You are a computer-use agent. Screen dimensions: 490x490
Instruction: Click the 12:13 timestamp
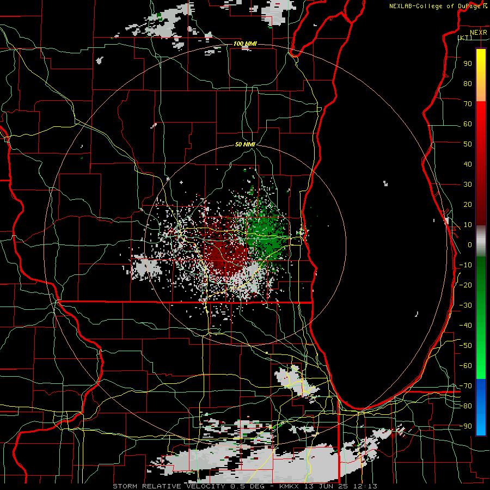point(365,486)
